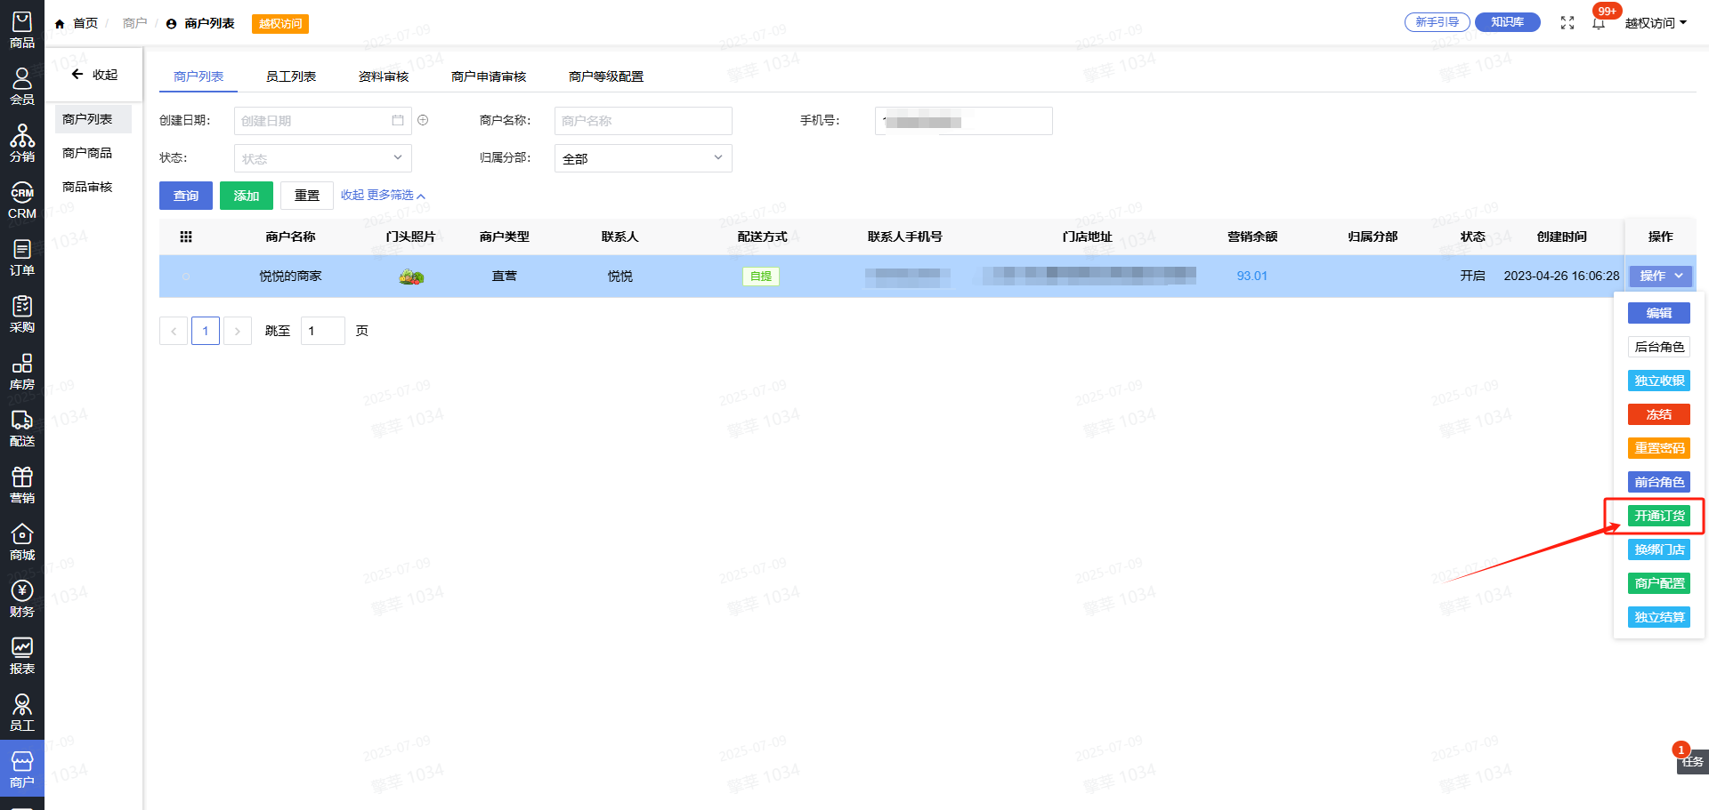1709x810 pixels.
Task: Expand the 状态 status dropdown
Action: point(322,158)
